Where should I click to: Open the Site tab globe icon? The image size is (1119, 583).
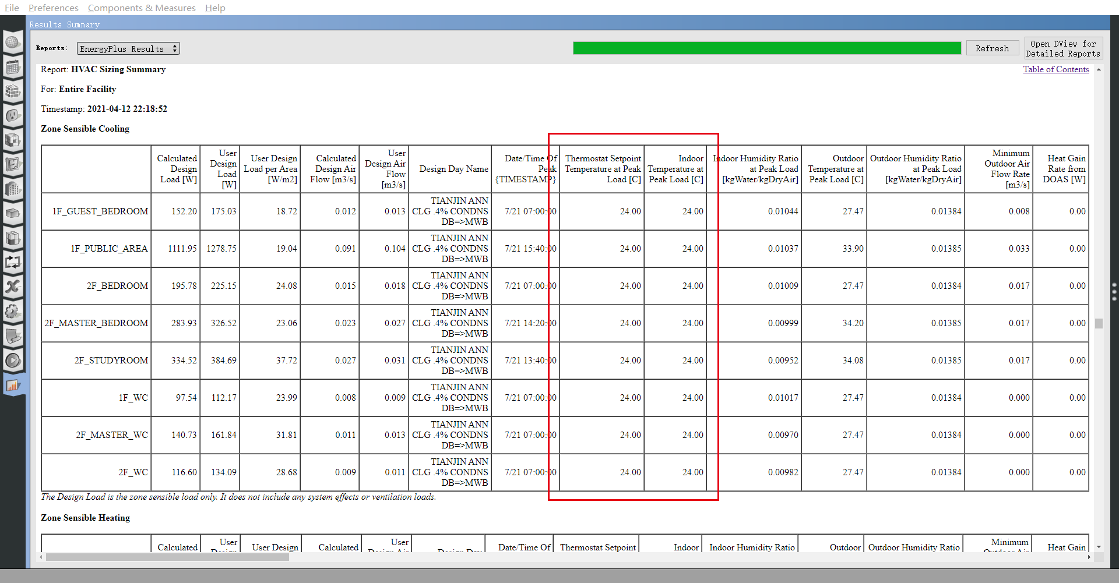tap(13, 43)
